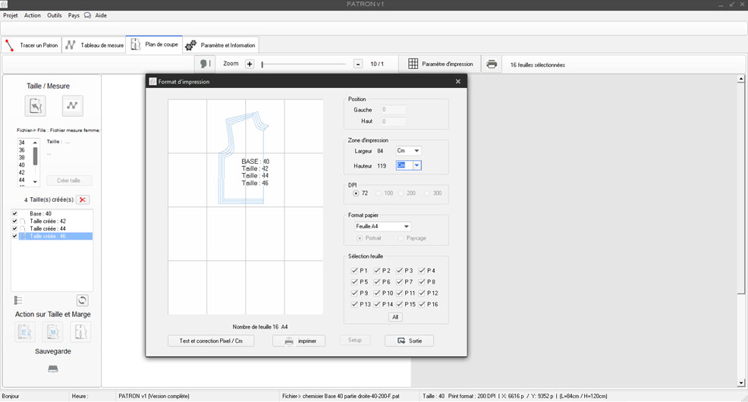Image resolution: width=748 pixels, height=402 pixels.
Task: Toggle the P 11 sheet checkbox
Action: [x=400, y=293]
